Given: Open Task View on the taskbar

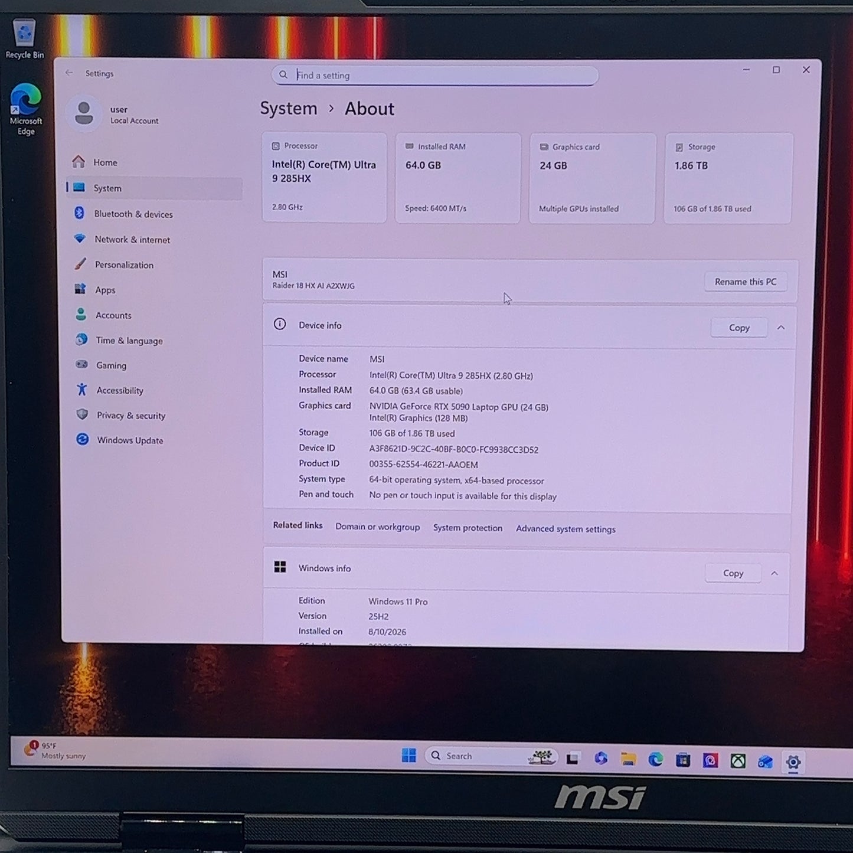Looking at the screenshot, I should [573, 758].
